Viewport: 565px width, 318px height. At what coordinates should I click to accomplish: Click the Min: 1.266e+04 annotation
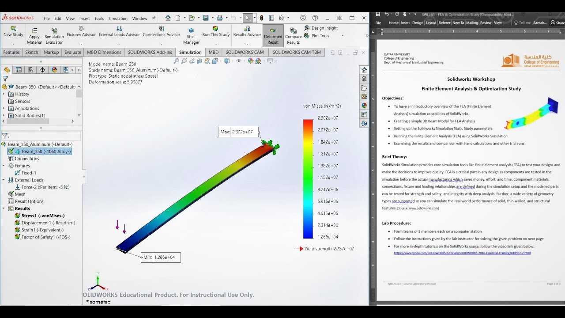point(161,257)
